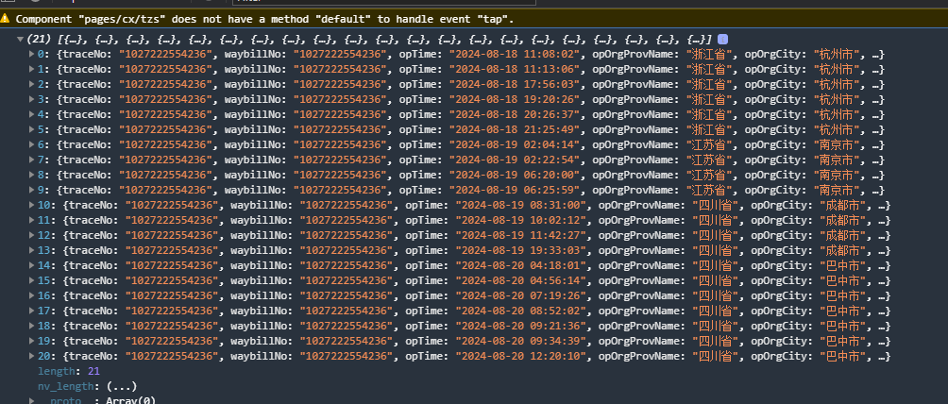
Task: Expand the last array entry, 20
Action: [x=33, y=356]
